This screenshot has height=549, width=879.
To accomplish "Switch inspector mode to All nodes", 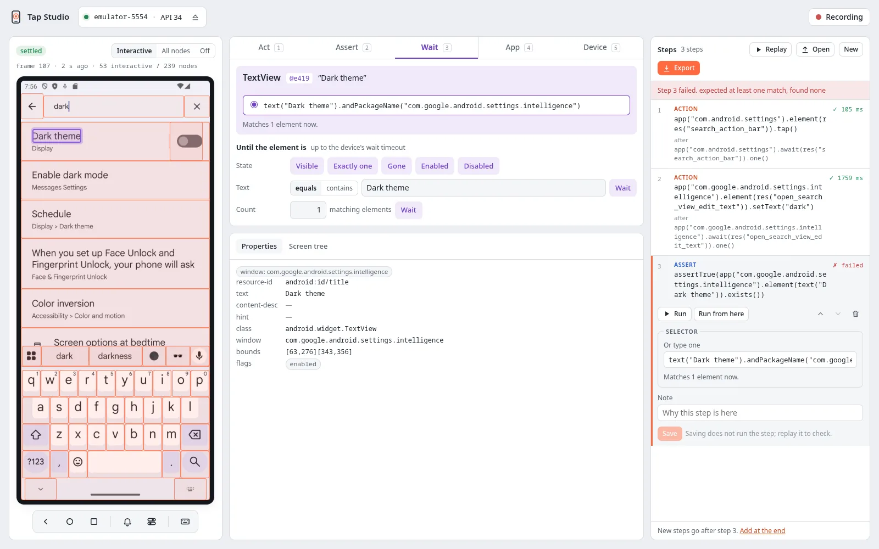I will 176,51.
